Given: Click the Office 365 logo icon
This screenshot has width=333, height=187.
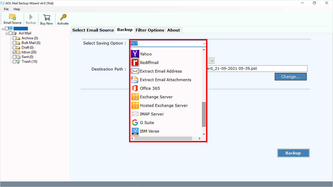Looking at the screenshot, I should click(x=135, y=88).
